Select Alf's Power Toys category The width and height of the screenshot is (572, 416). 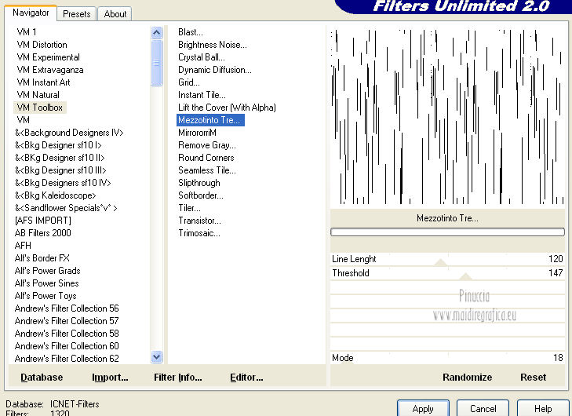coord(46,296)
